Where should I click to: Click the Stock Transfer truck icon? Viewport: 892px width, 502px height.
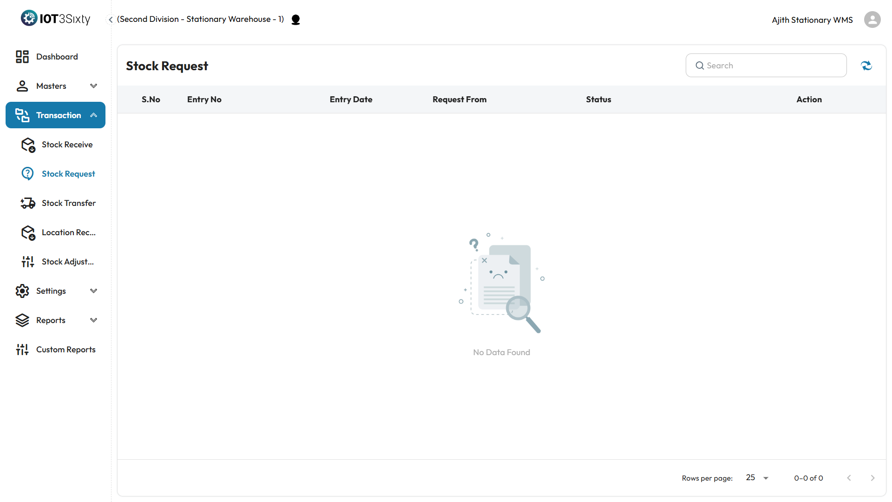point(28,203)
